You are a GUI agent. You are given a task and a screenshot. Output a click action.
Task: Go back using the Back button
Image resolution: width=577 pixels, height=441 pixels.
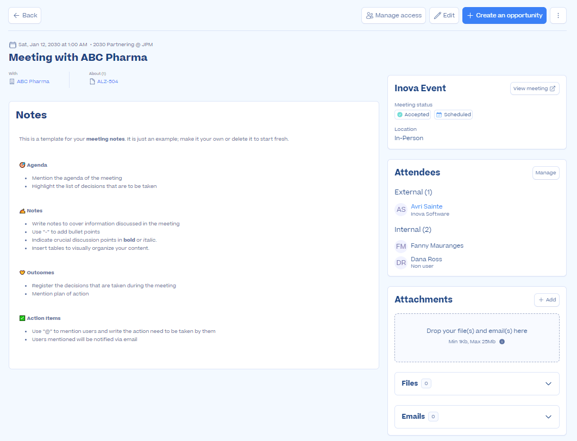click(x=25, y=16)
